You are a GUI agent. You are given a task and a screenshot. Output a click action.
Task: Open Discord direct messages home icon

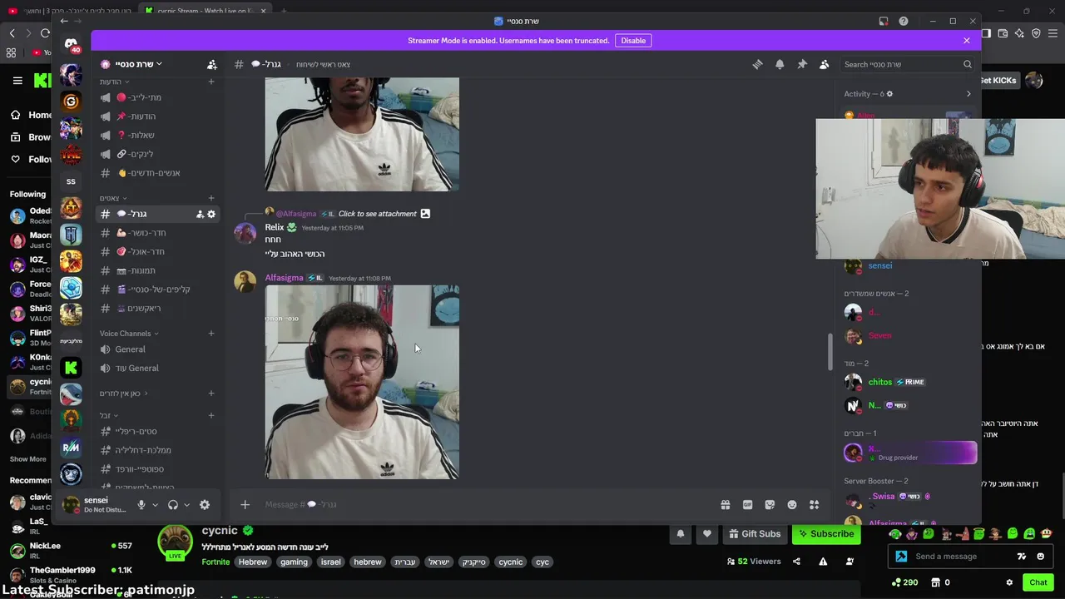71,44
